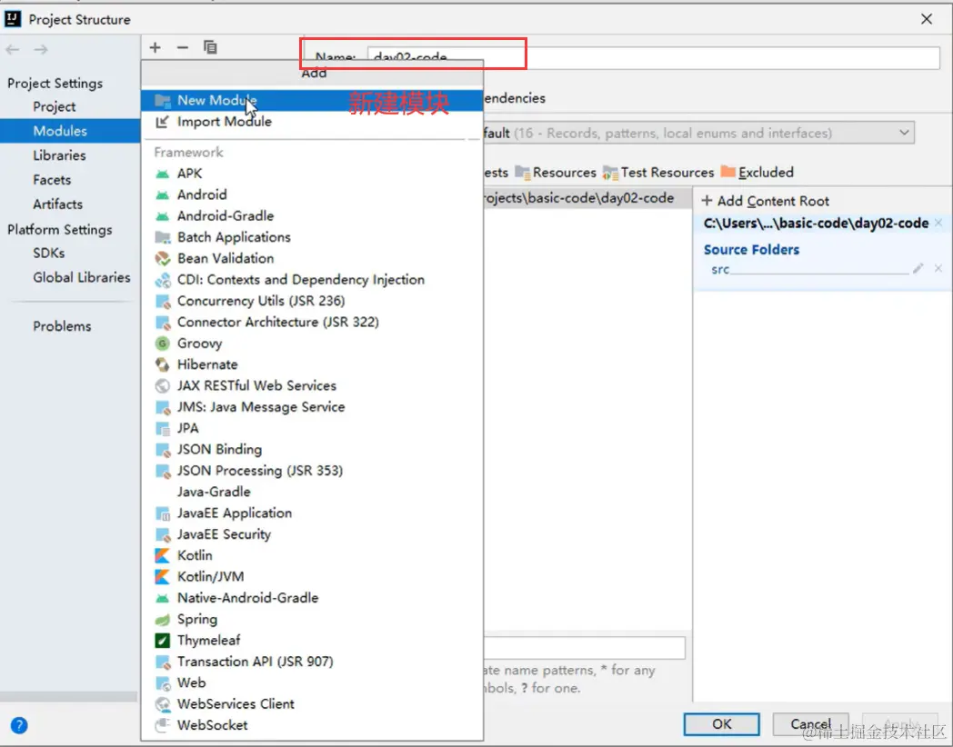Go back with the left arrow
The height and width of the screenshot is (747, 953).
(13, 49)
